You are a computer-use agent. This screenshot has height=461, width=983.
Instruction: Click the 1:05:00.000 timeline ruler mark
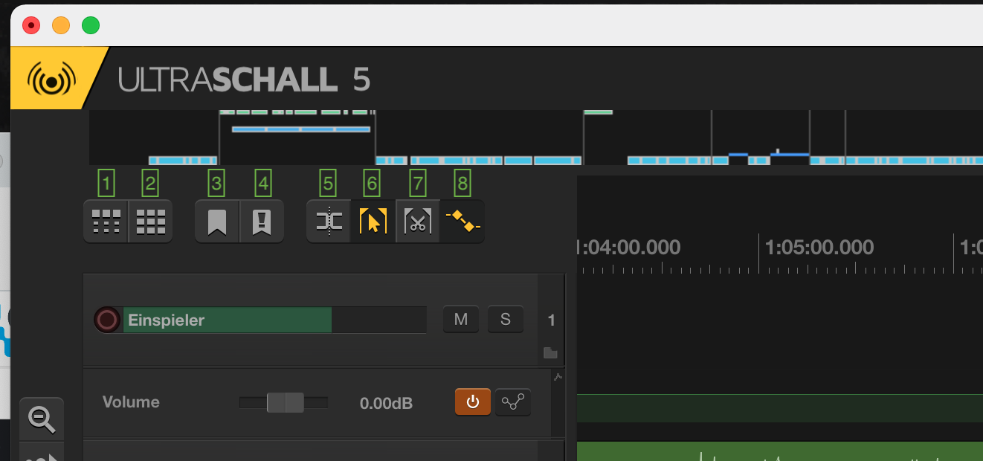coord(819,248)
